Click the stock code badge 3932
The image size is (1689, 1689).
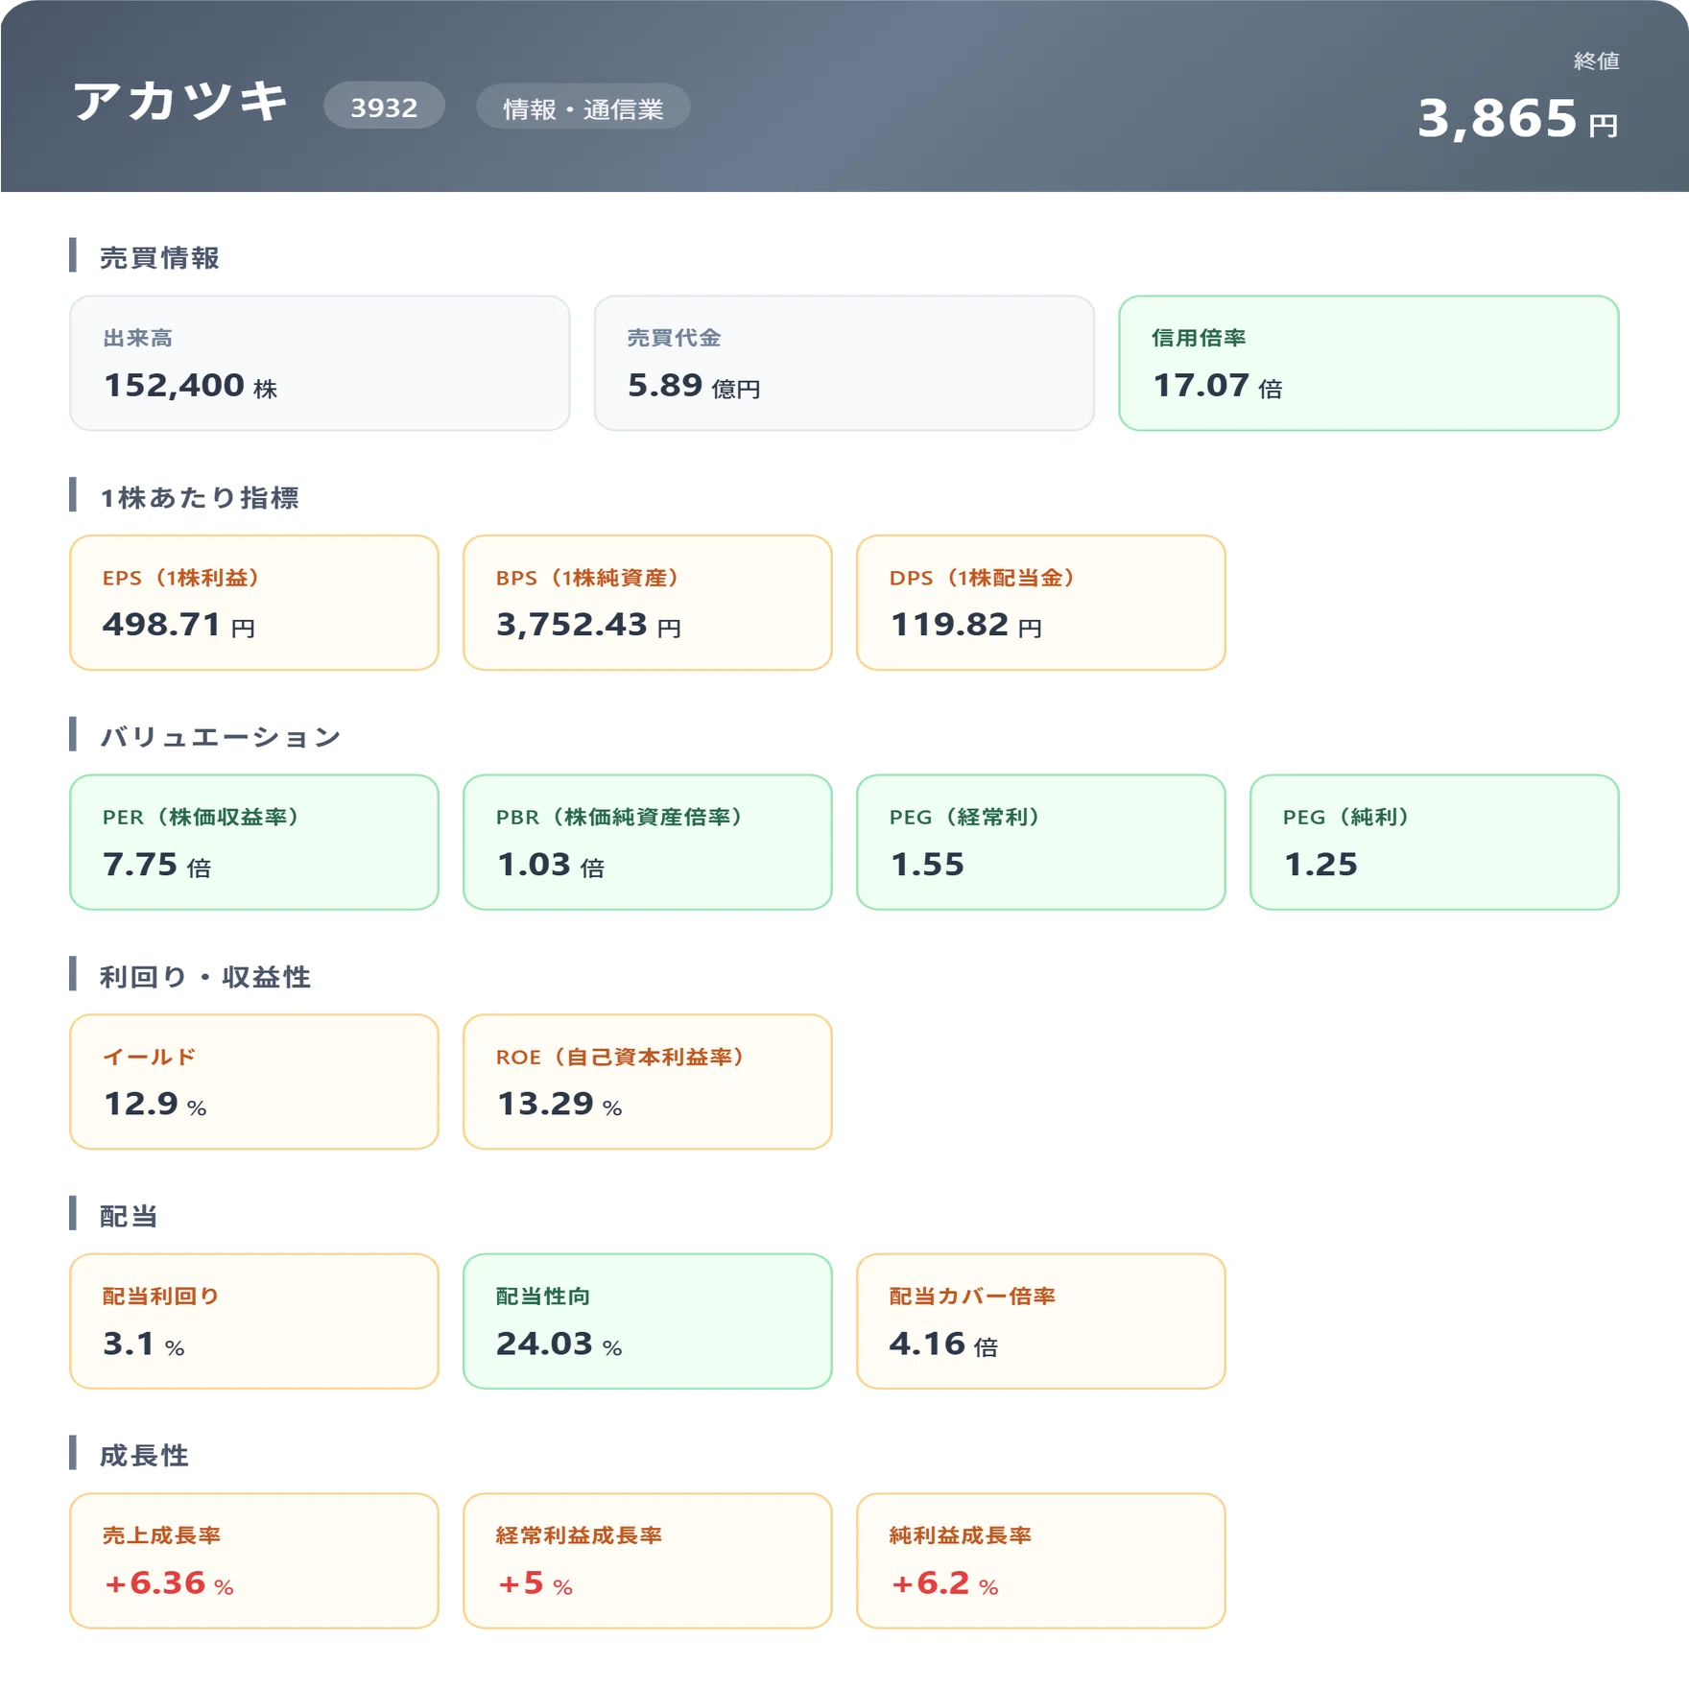tap(384, 107)
